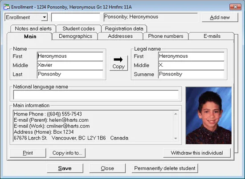
Task: Click Withdraw this individual button
Action: pos(197,153)
